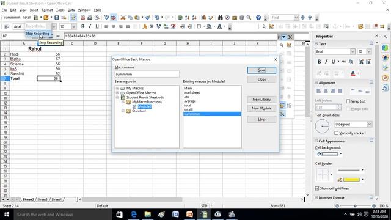The height and width of the screenshot is (220, 391).
Task: Click the Find Previous up arrow
Action: tap(310, 18)
